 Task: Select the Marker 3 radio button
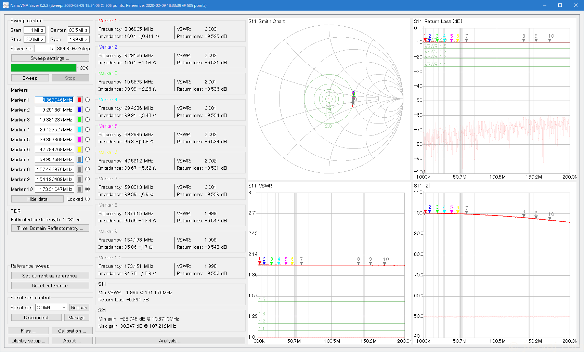coord(88,120)
